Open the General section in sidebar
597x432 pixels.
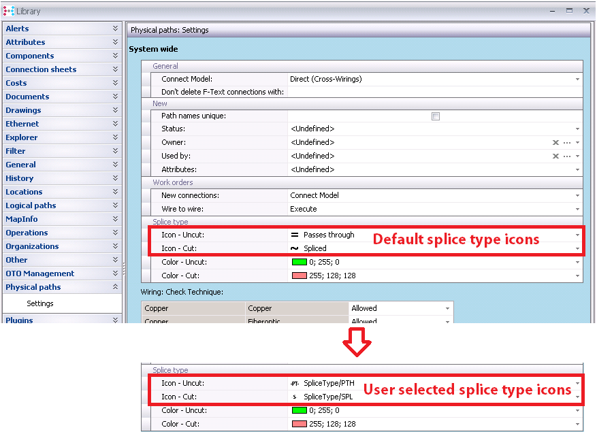point(62,165)
